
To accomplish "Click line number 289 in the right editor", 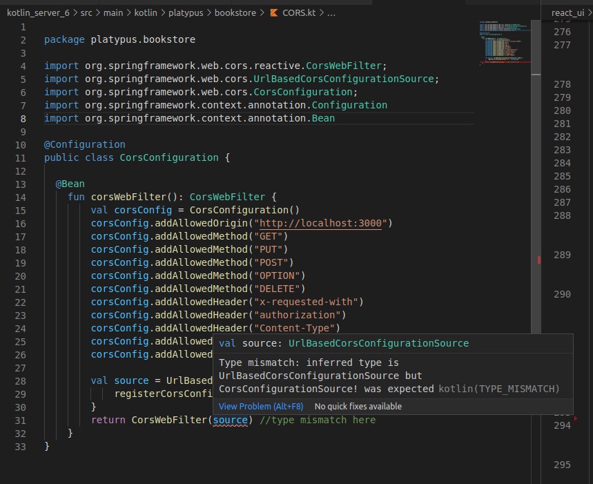I will click(562, 255).
